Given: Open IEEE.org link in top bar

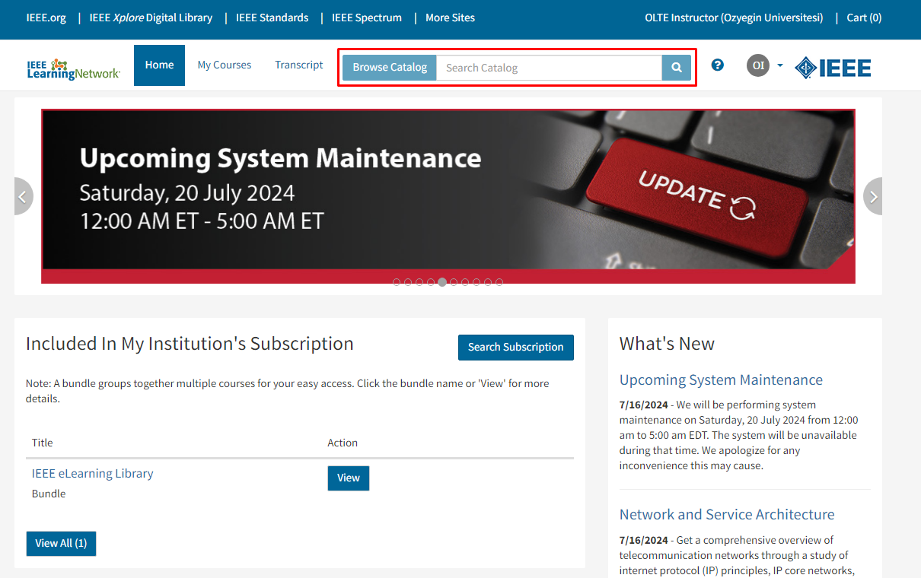Looking at the screenshot, I should tap(46, 17).
